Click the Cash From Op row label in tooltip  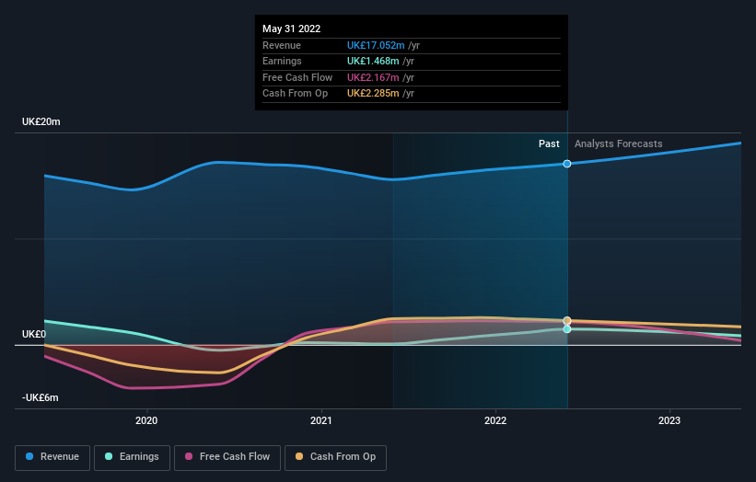(x=295, y=94)
